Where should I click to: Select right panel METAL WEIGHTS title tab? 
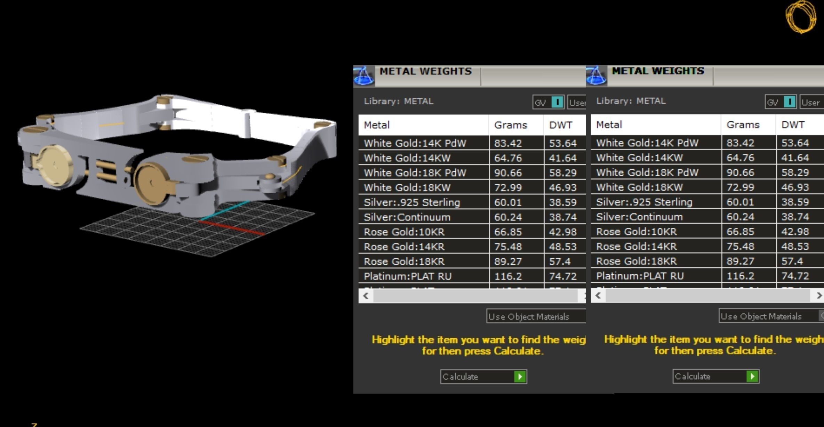point(657,71)
